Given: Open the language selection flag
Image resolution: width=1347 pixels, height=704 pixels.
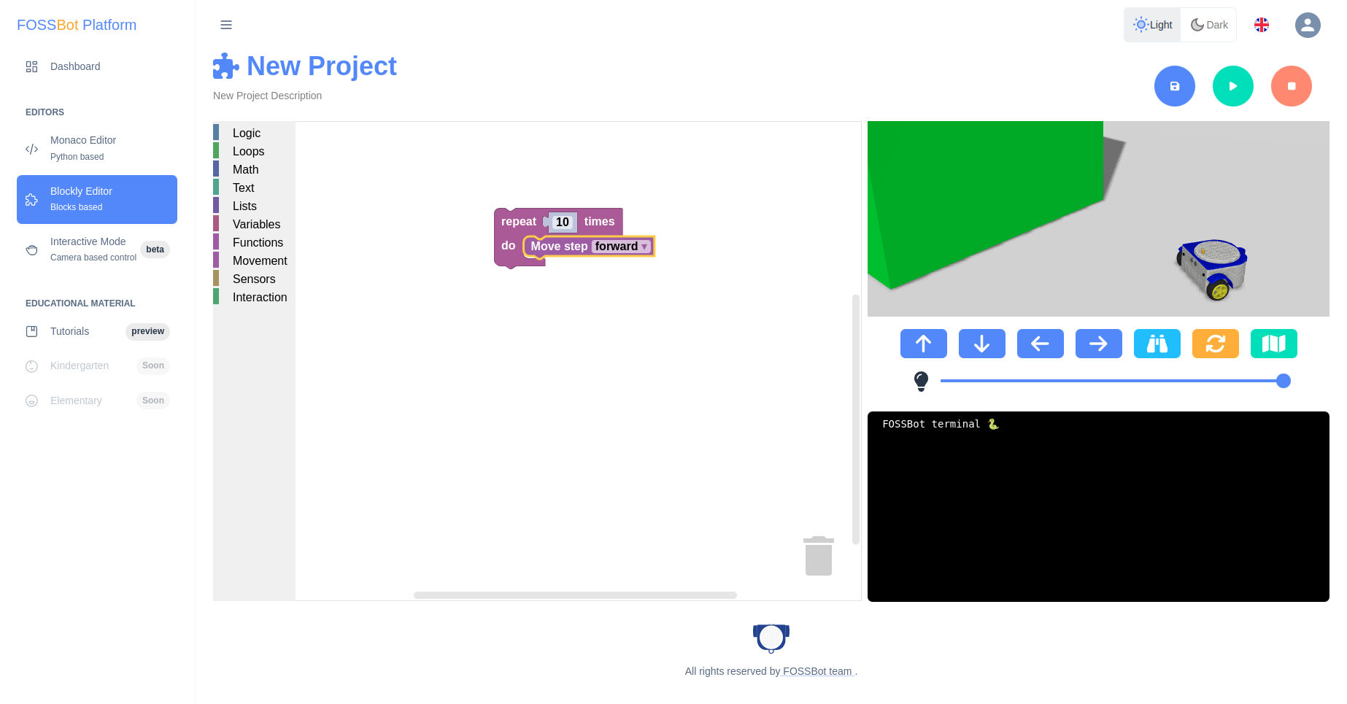Looking at the screenshot, I should point(1262,24).
